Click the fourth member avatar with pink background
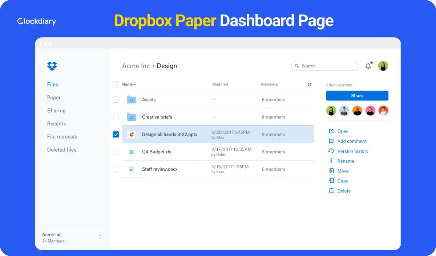Image resolution: width=436 pixels, height=256 pixels. pyautogui.click(x=370, y=111)
